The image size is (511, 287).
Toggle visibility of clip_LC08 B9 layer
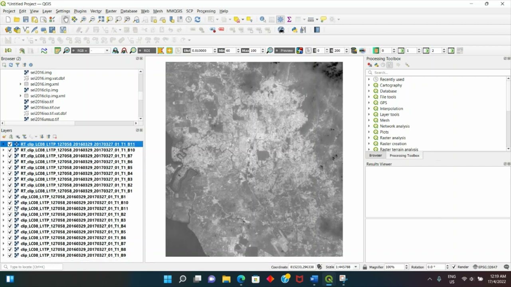[10, 255]
